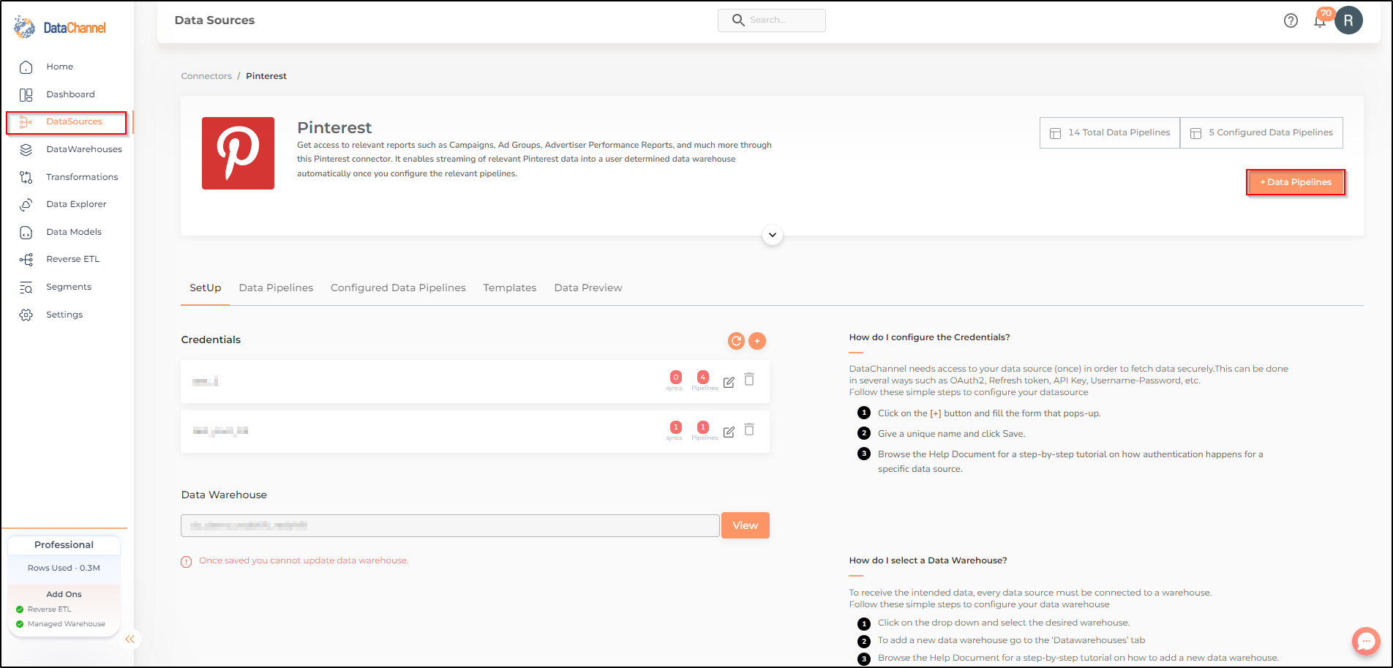This screenshot has height=668, width=1393.
Task: Click the 'Give a unique name and click Save.' step
Action: tap(951, 434)
